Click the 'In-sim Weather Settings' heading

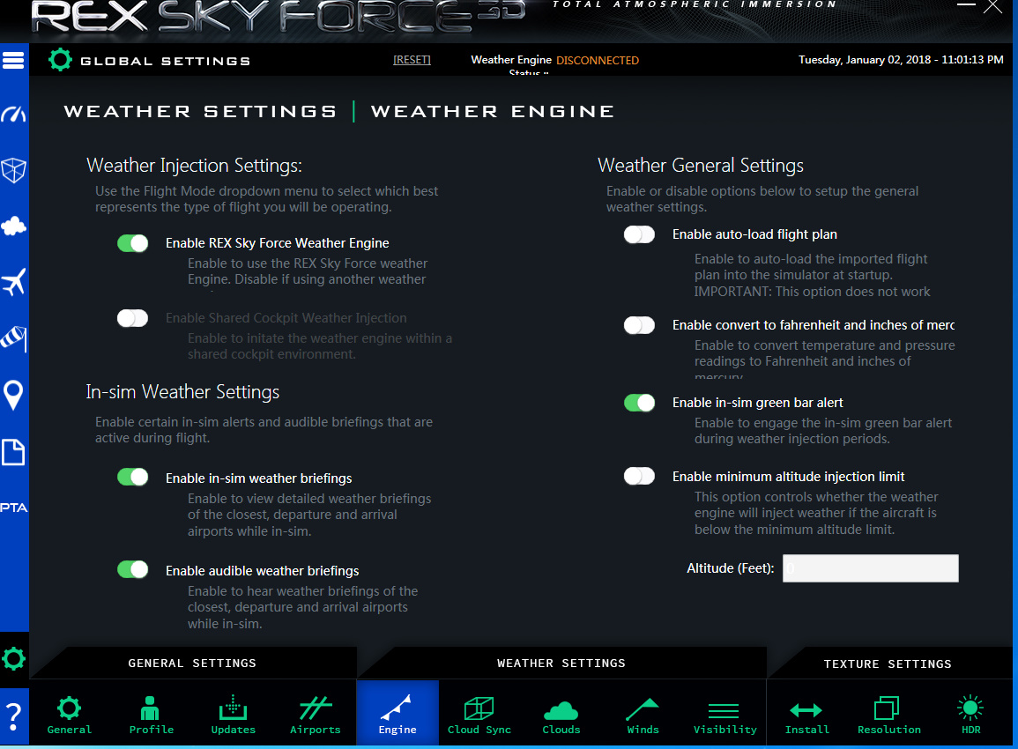[182, 392]
